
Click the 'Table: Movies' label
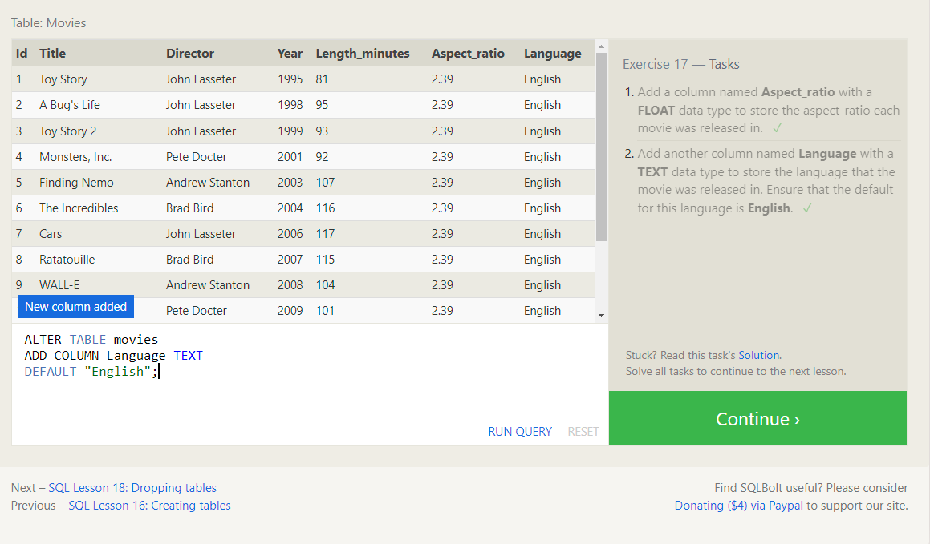(49, 23)
